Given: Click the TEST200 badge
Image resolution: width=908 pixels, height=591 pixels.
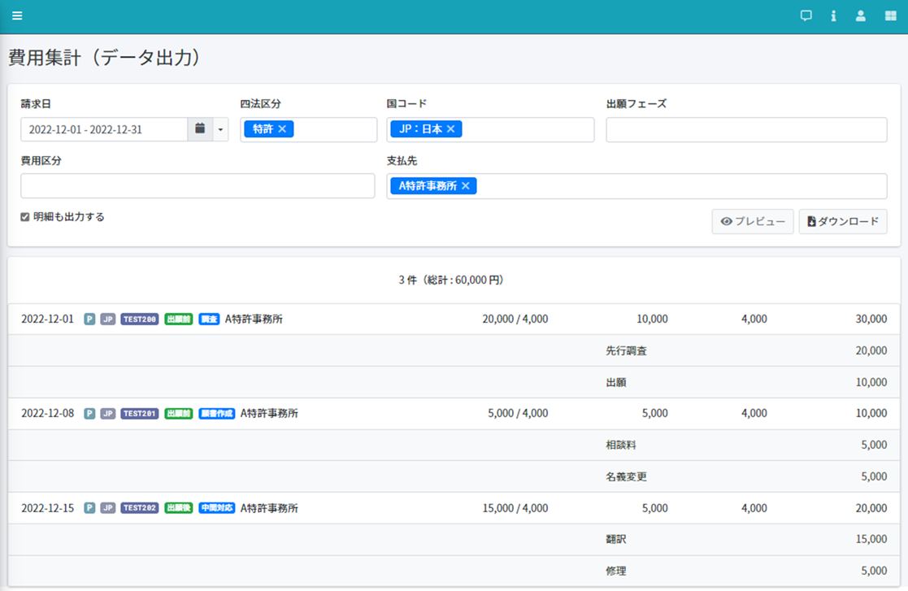Looking at the screenshot, I should tap(140, 319).
